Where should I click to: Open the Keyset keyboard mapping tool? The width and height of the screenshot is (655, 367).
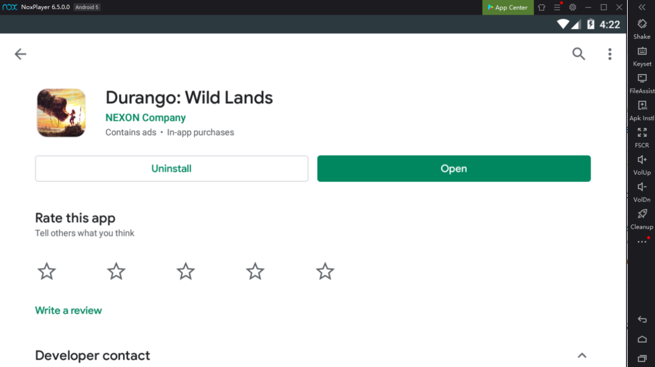tap(642, 52)
